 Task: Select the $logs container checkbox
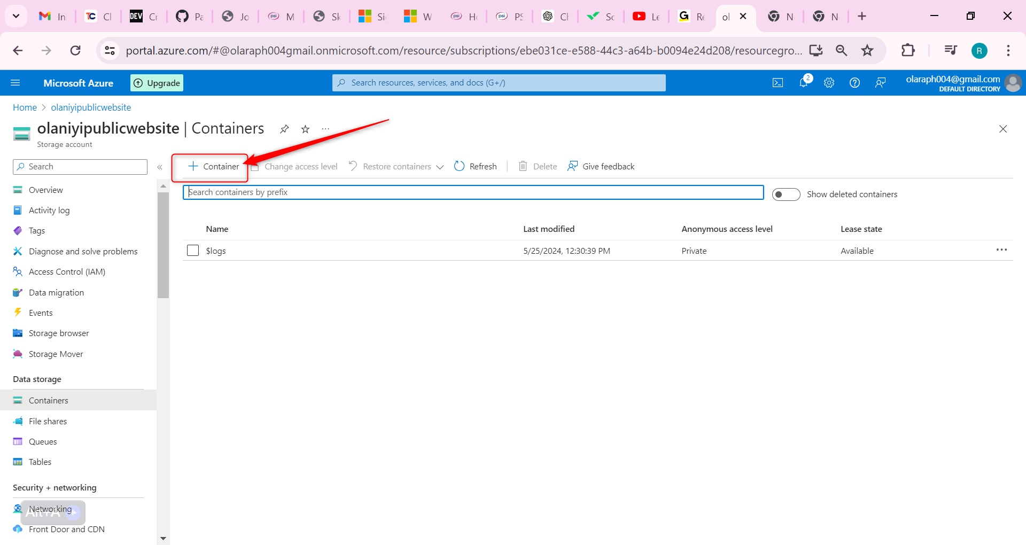193,251
